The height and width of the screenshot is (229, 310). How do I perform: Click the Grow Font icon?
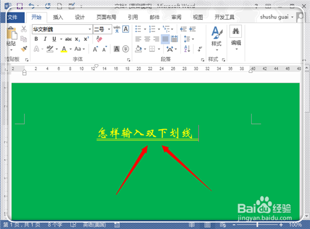(x=95, y=49)
